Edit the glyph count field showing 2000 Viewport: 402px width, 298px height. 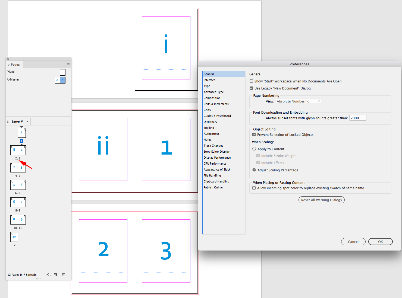click(x=357, y=118)
